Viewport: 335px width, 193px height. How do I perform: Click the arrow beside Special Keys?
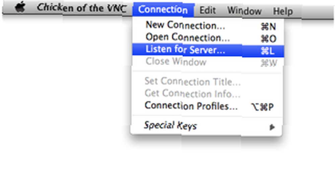click(x=272, y=127)
